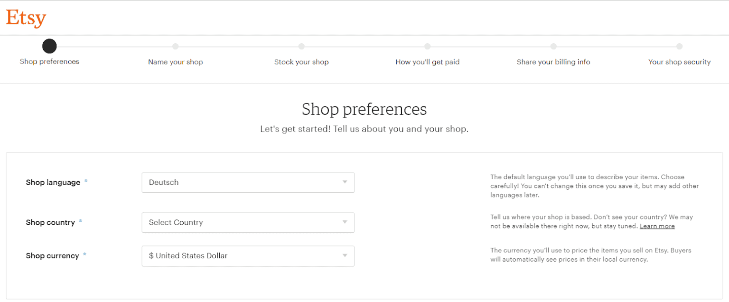The image size is (729, 302).
Task: Click the Shop country dropdown chevron
Action: click(x=345, y=222)
